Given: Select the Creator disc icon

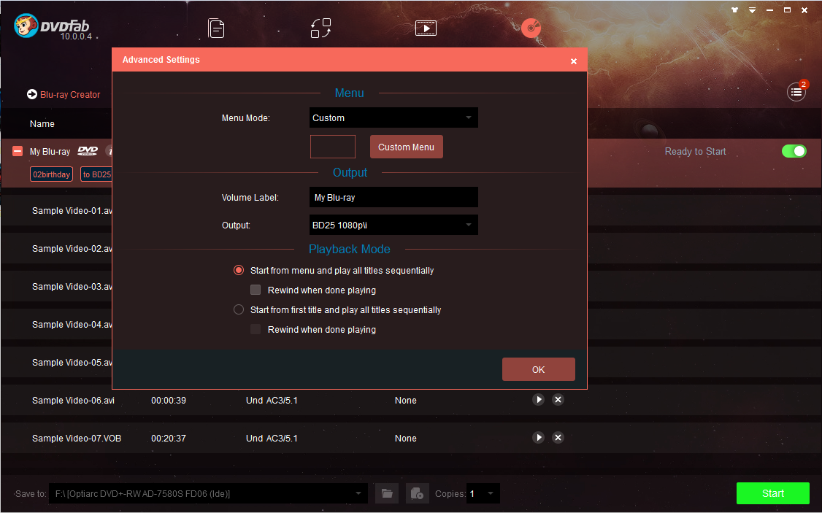Looking at the screenshot, I should 531,28.
